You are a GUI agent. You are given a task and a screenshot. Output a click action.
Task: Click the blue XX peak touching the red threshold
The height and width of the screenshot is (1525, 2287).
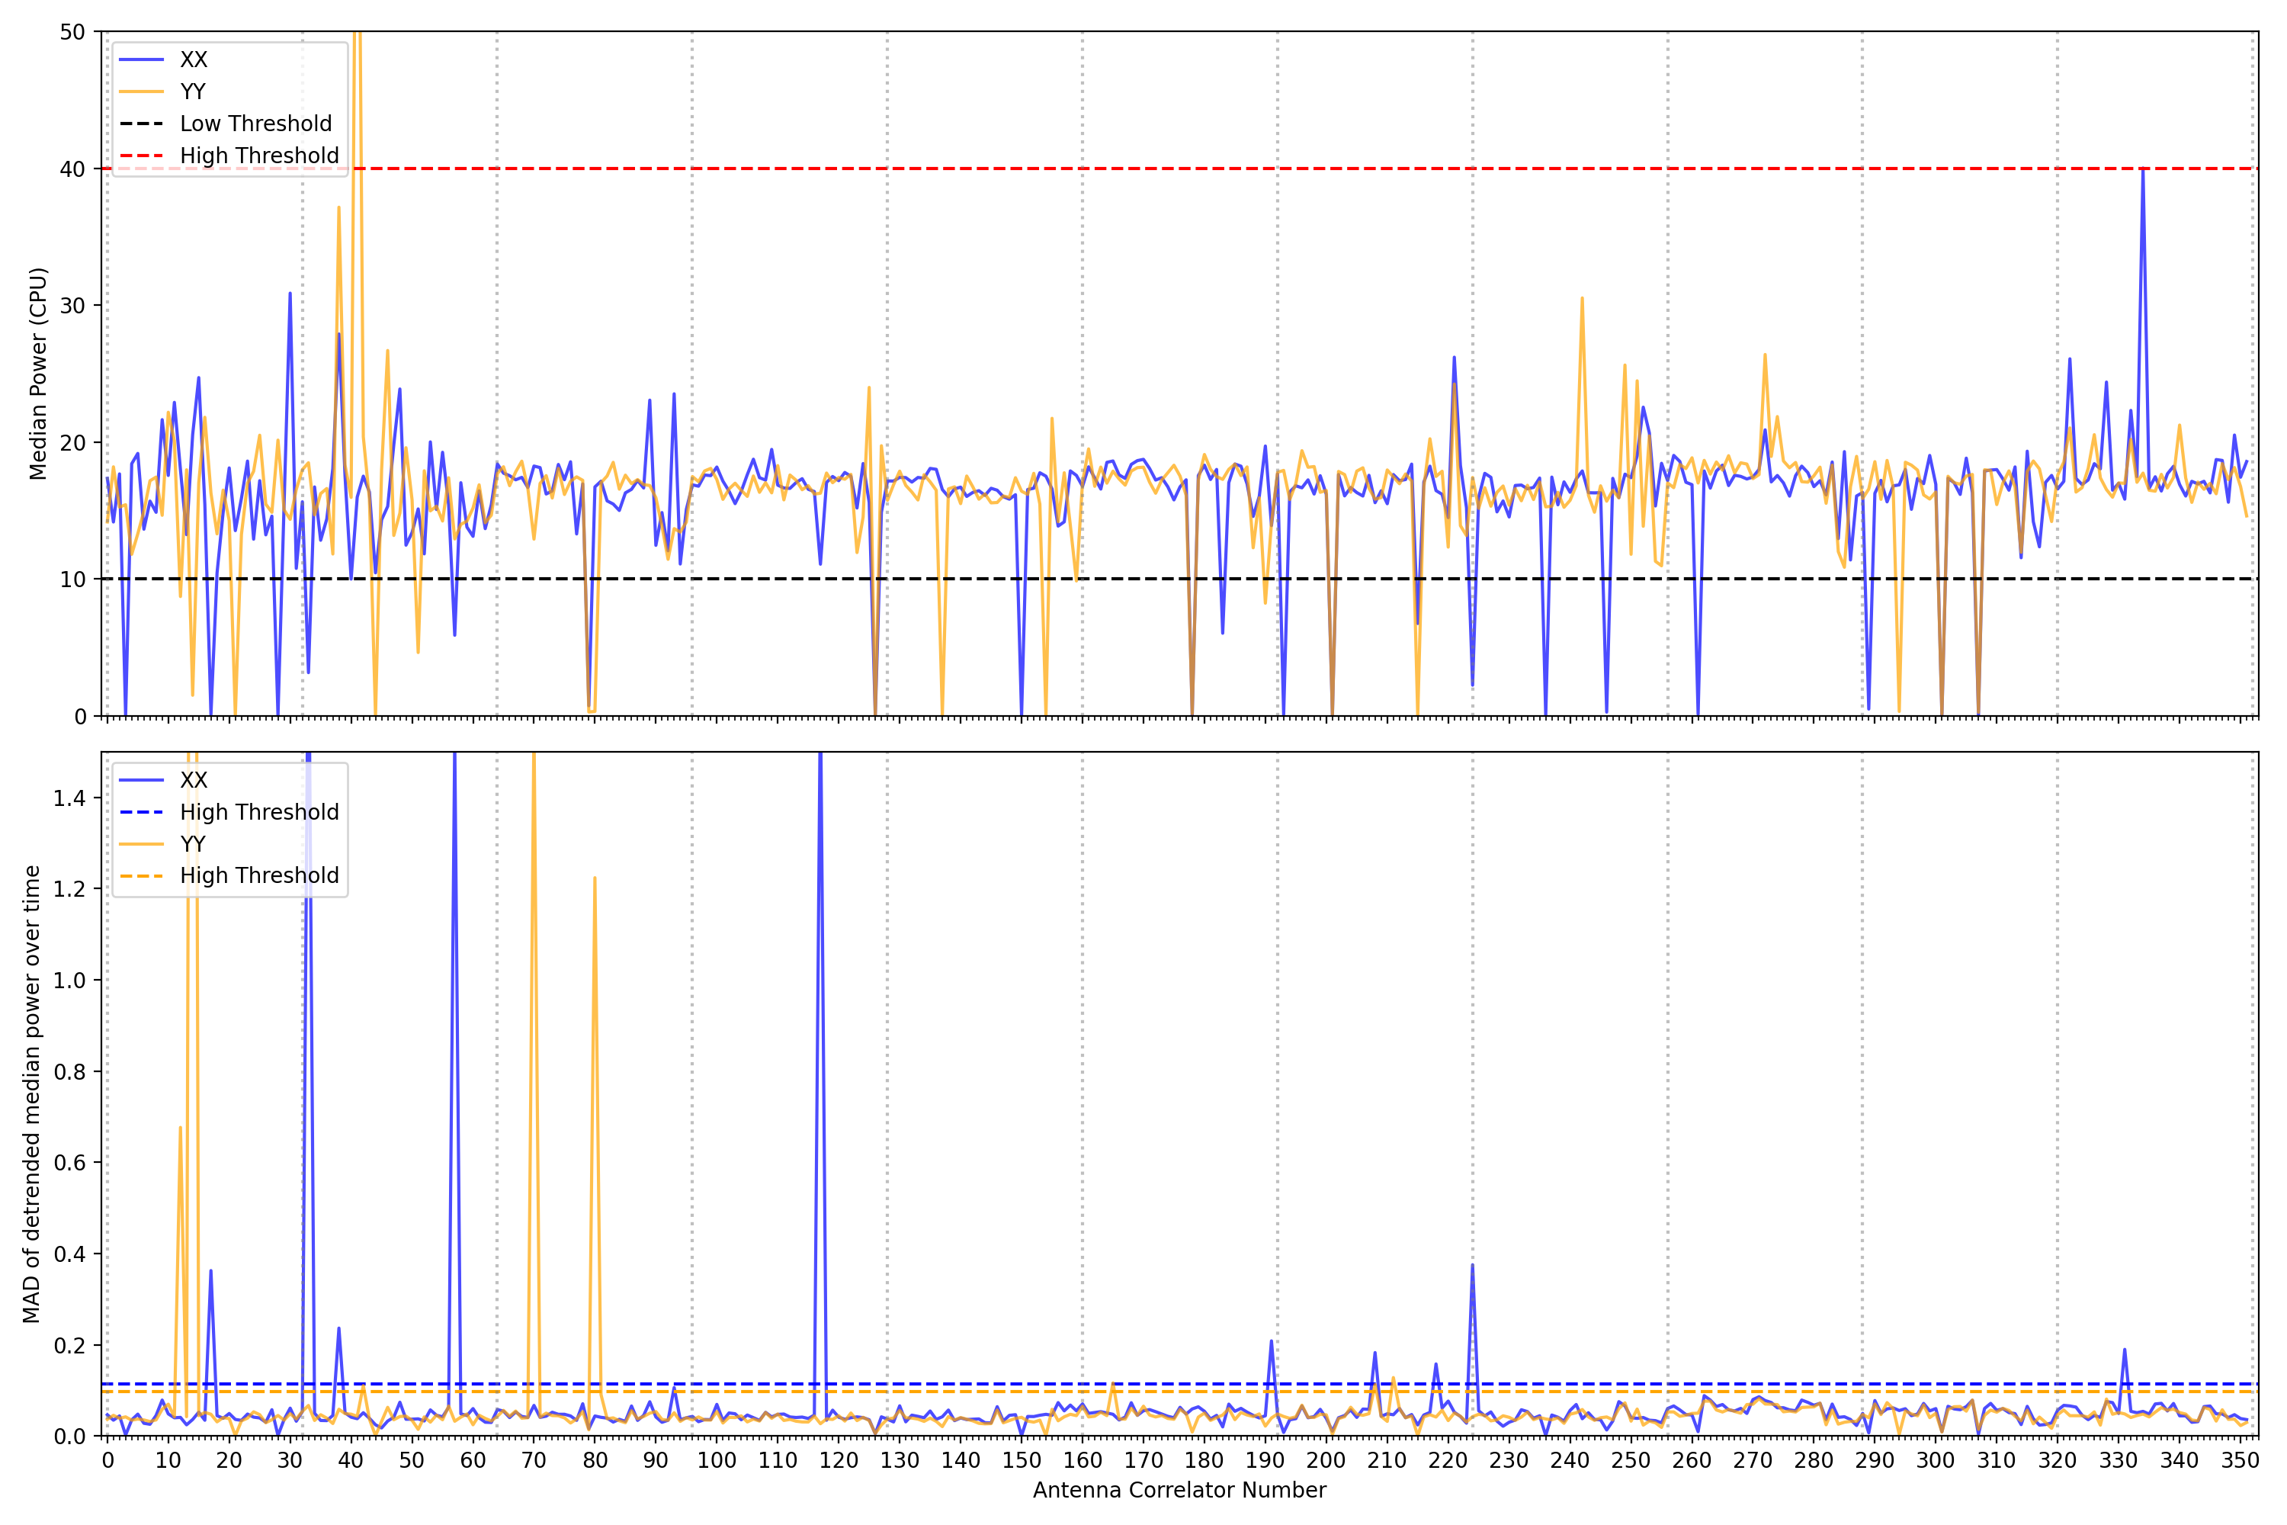[2142, 171]
